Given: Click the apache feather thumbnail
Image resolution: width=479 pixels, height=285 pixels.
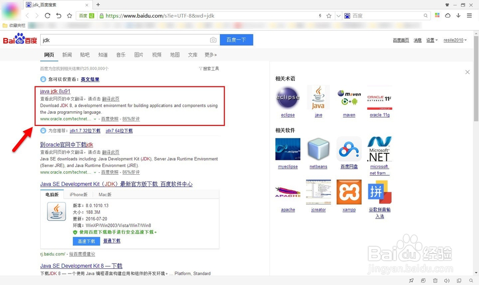Looking at the screenshot, I should pyautogui.click(x=288, y=192).
